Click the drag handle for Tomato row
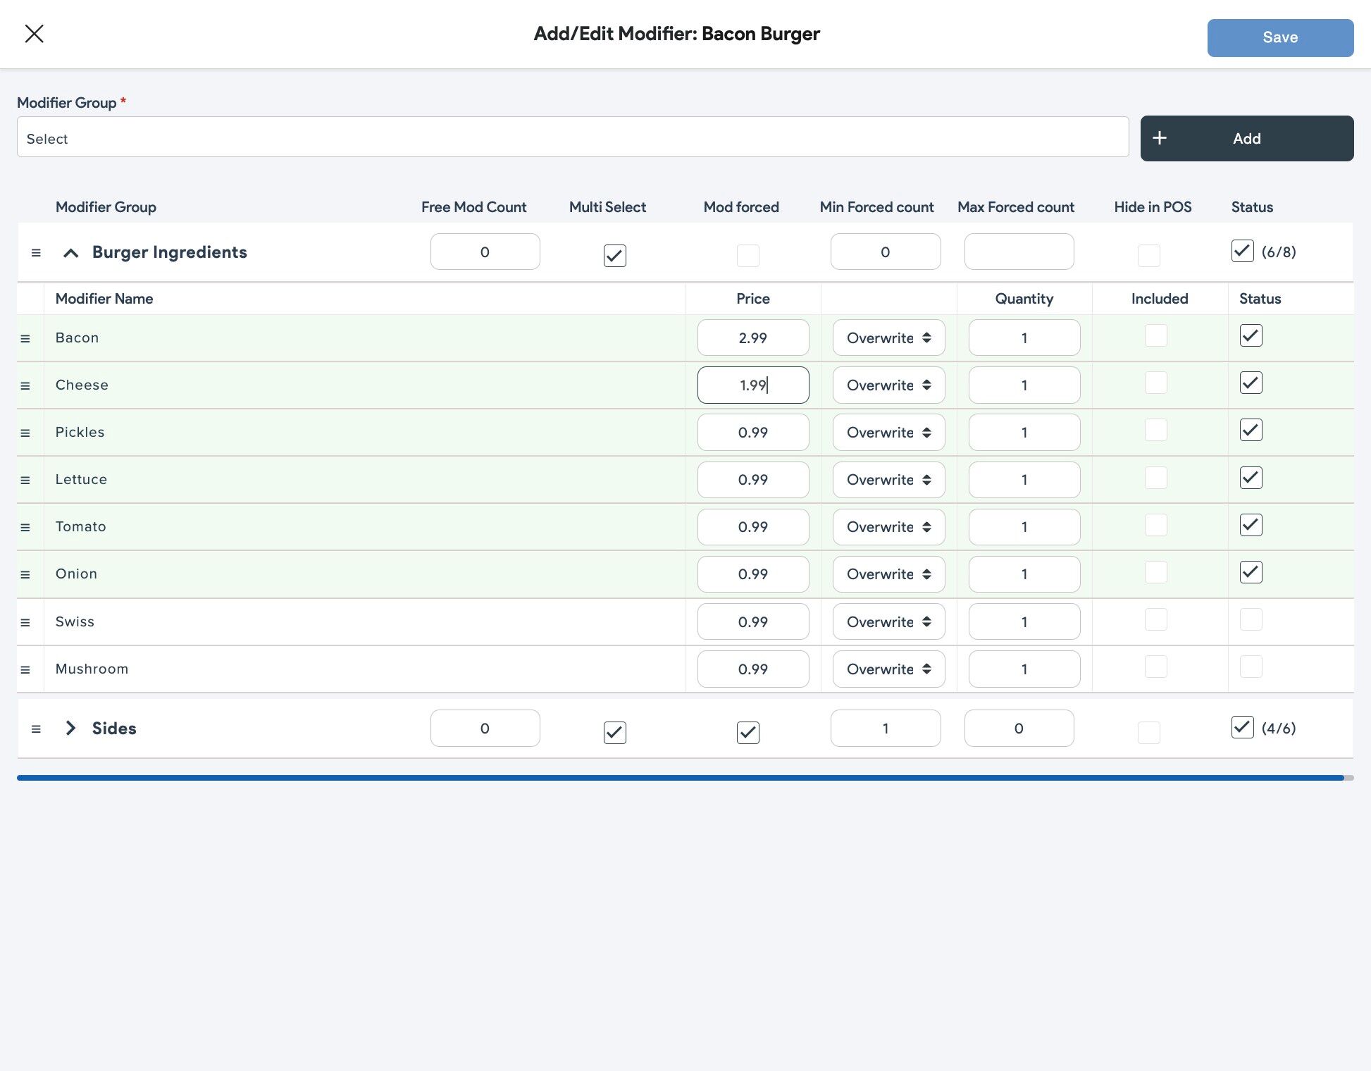The image size is (1371, 1071). point(25,528)
